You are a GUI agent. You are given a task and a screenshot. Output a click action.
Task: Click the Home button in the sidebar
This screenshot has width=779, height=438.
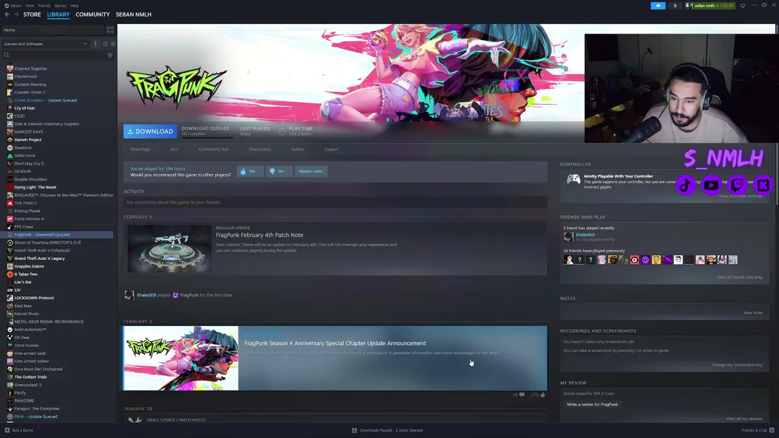click(x=54, y=30)
